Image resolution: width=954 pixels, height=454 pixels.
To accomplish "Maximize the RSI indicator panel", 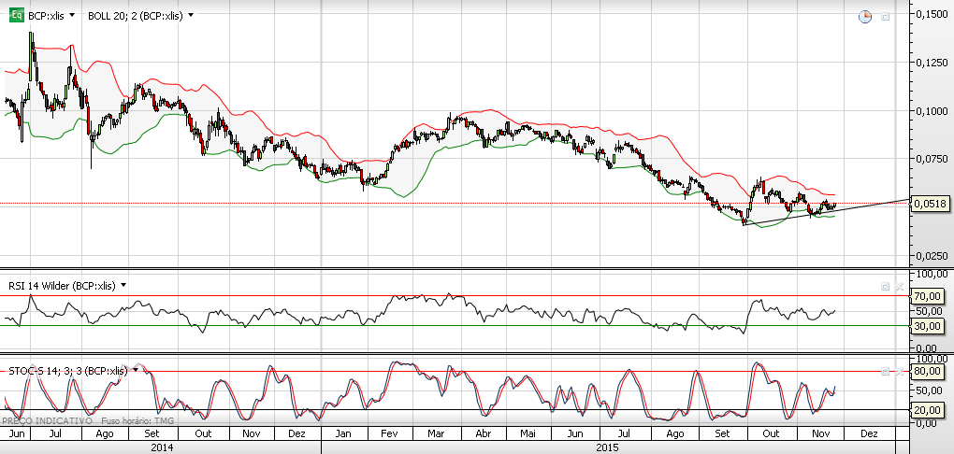I will [885, 285].
